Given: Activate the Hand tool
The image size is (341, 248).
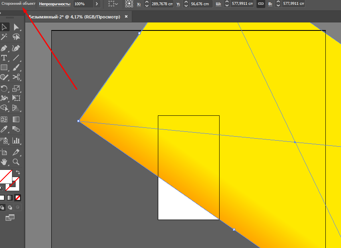Looking at the screenshot, I should 5,162.
